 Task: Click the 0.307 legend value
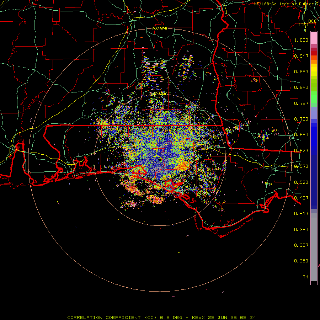click(301, 245)
